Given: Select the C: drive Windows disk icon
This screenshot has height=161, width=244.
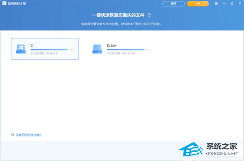Looking at the screenshot, I should coord(21,49).
